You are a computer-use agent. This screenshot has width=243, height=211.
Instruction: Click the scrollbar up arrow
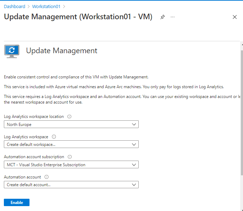(x=241, y=44)
